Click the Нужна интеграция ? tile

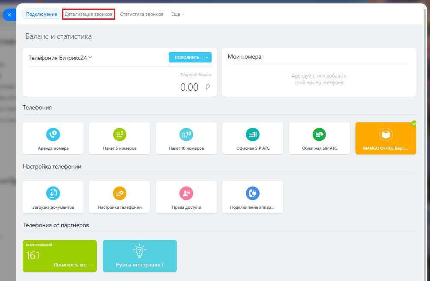click(140, 256)
